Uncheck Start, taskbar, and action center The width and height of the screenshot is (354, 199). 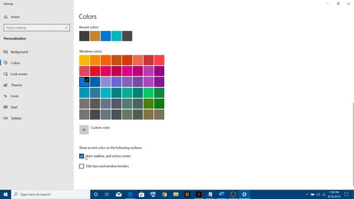point(81,156)
